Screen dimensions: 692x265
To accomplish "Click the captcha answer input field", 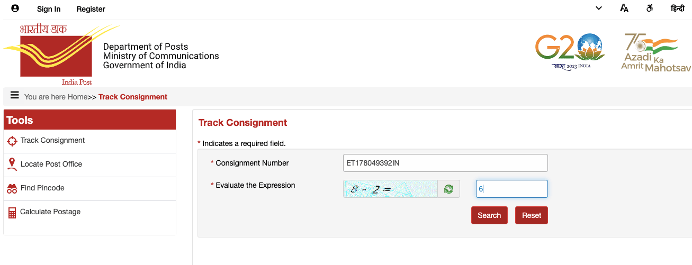I will (x=512, y=189).
